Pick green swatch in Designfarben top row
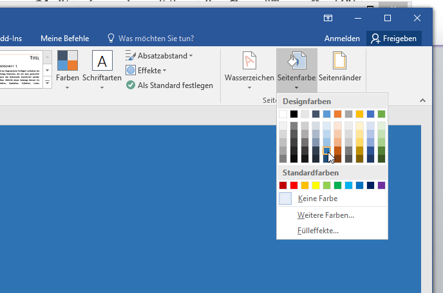443x293 pixels. [x=381, y=114]
